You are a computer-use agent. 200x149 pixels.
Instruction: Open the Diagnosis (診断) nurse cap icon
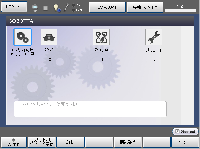(49, 37)
